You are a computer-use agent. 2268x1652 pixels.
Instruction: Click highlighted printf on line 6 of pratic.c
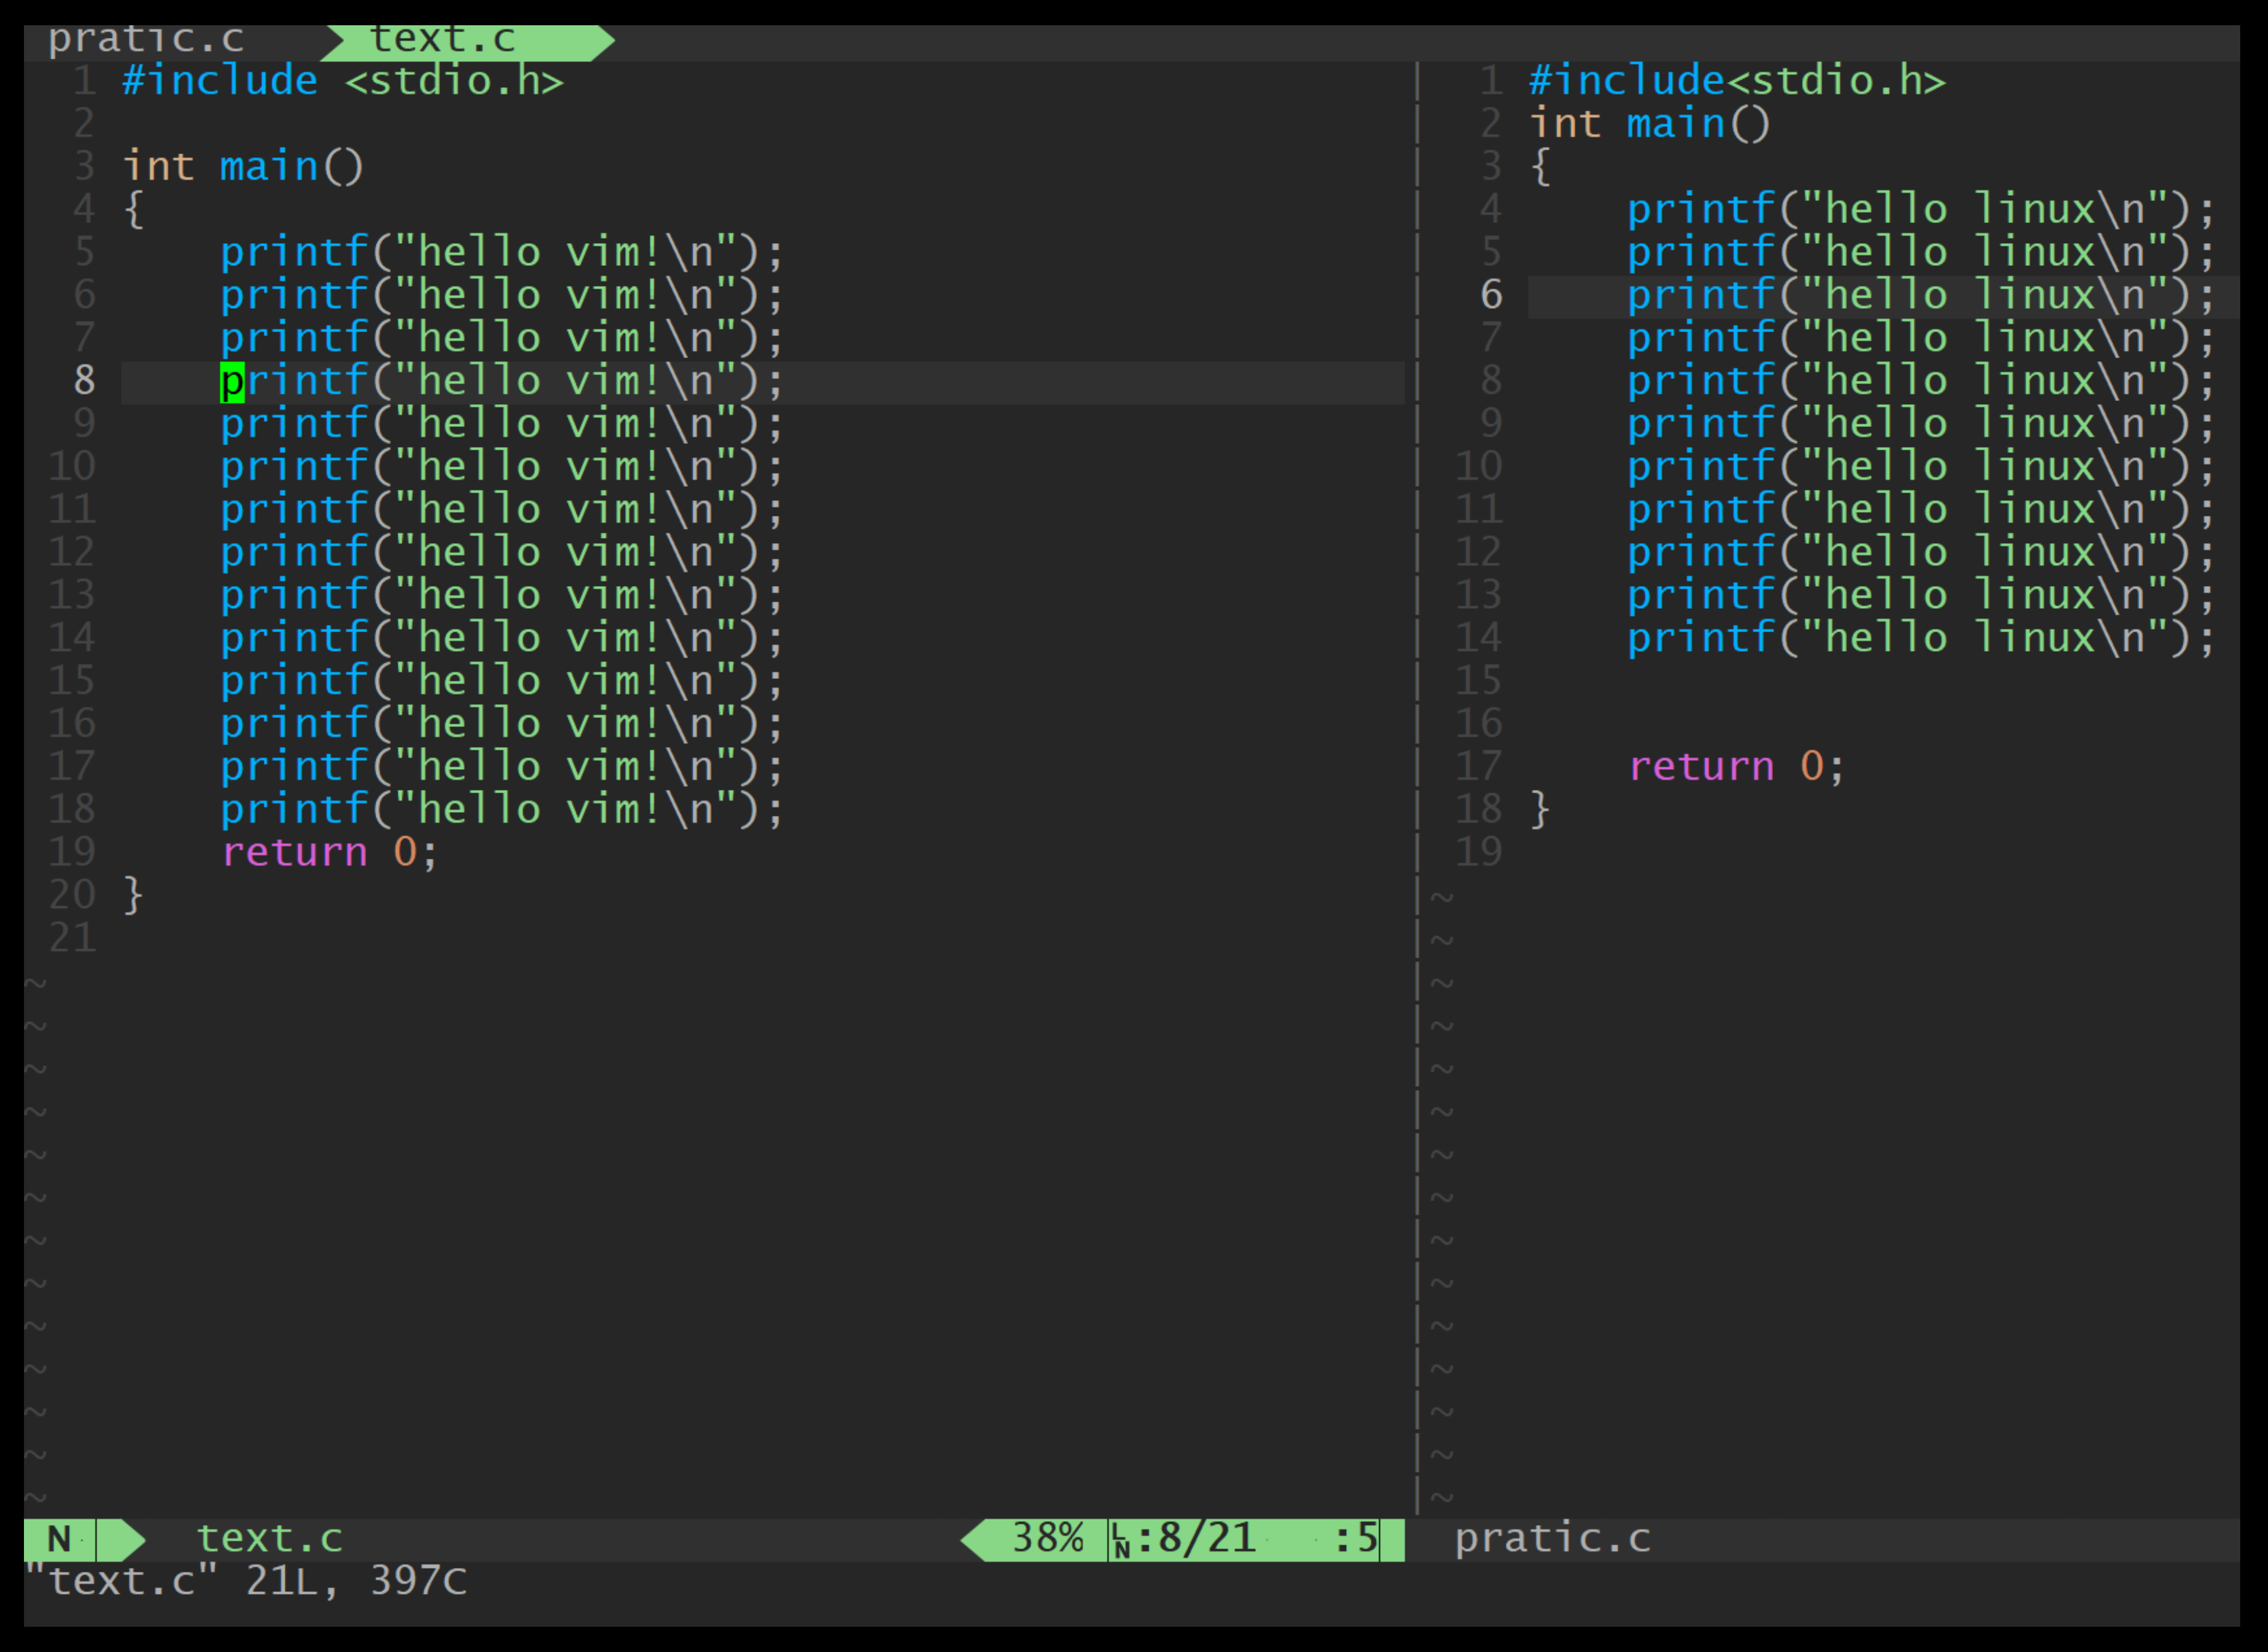(x=1921, y=296)
